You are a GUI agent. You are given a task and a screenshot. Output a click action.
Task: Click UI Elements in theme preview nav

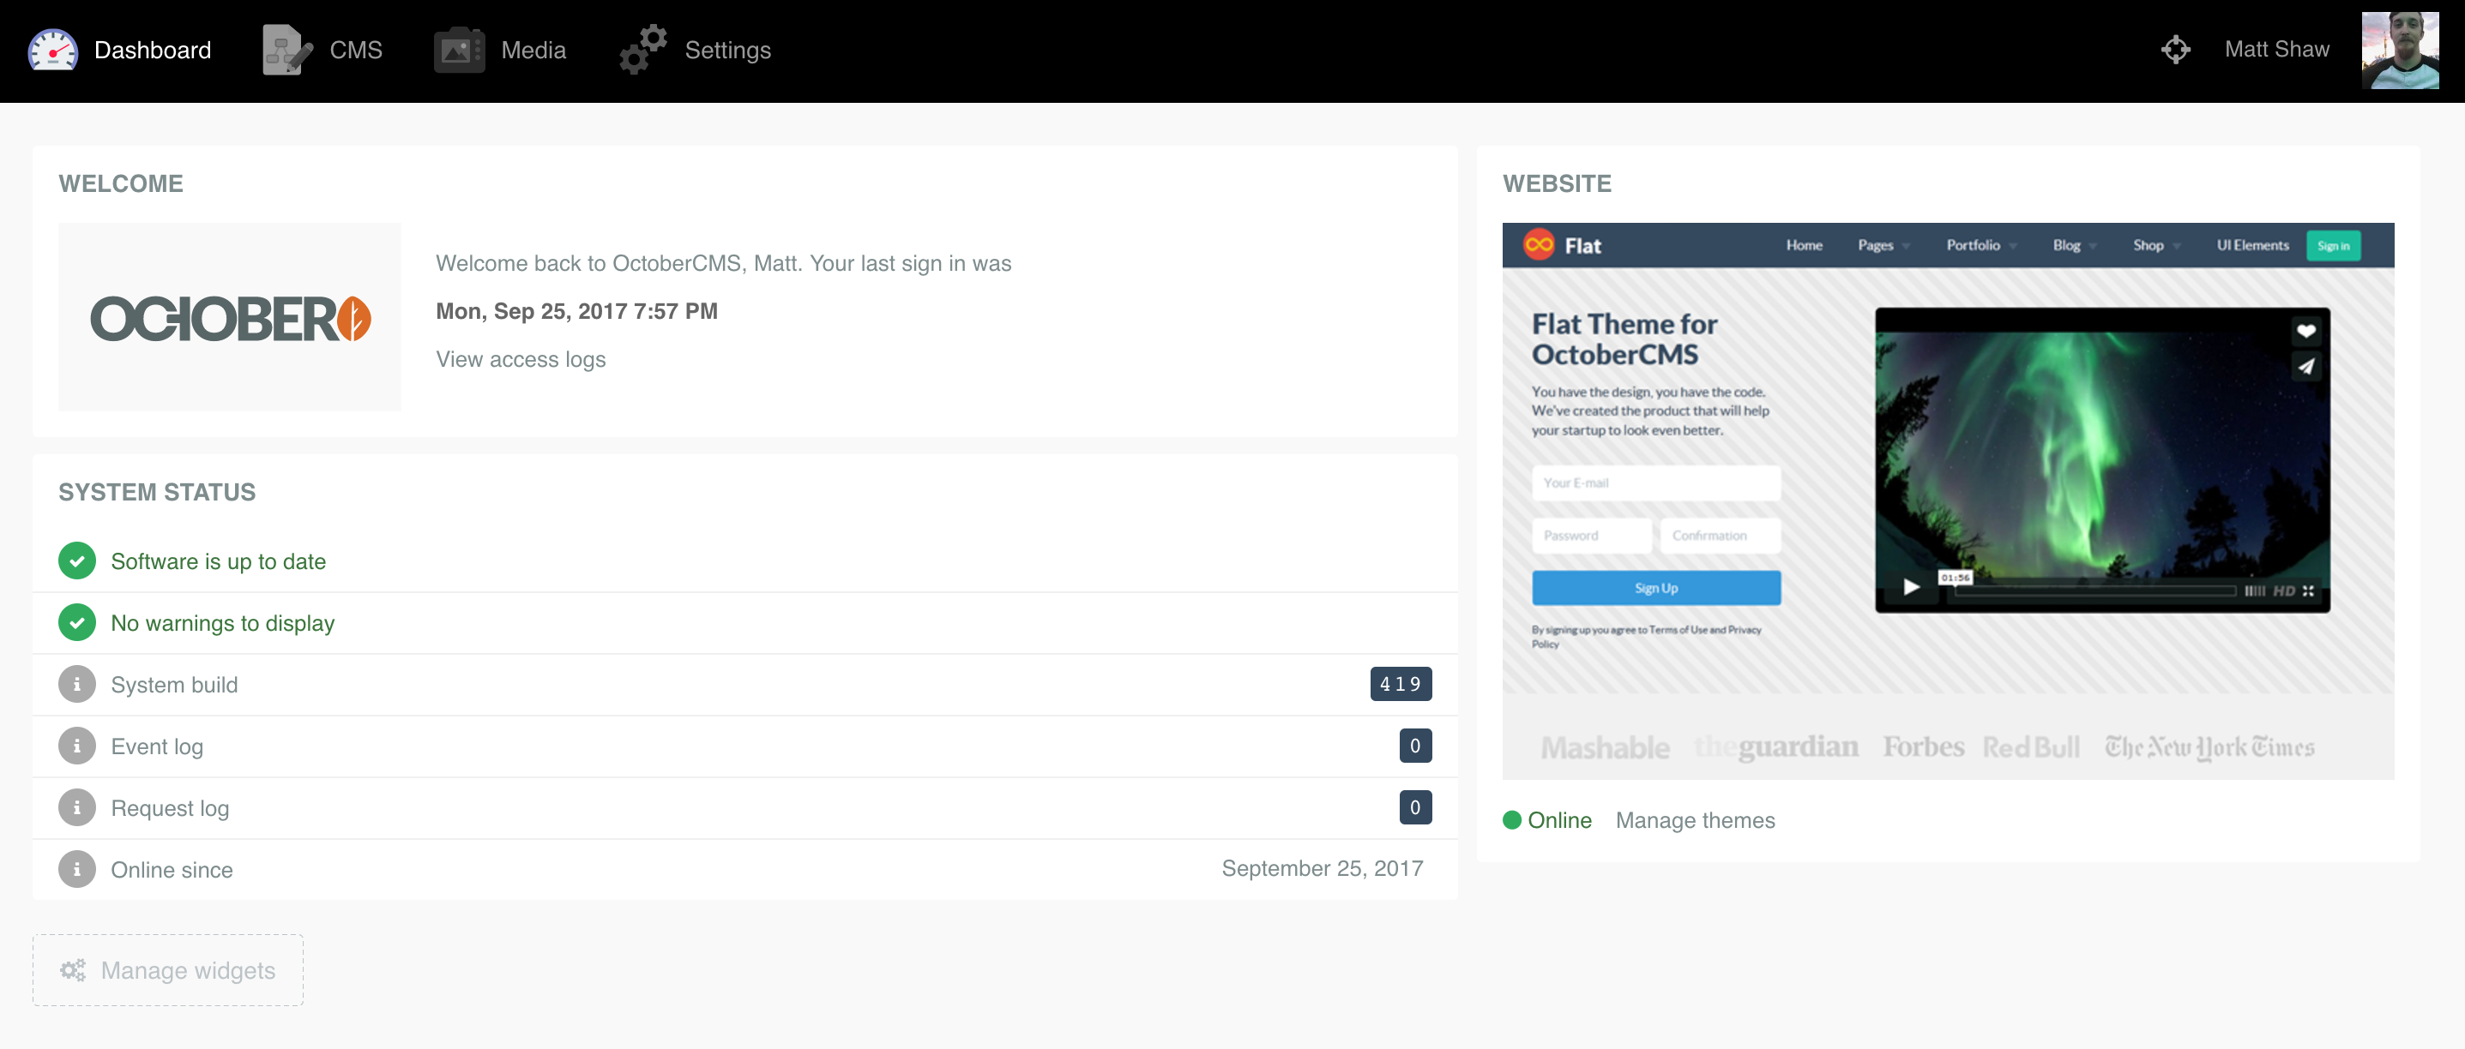pos(2252,245)
